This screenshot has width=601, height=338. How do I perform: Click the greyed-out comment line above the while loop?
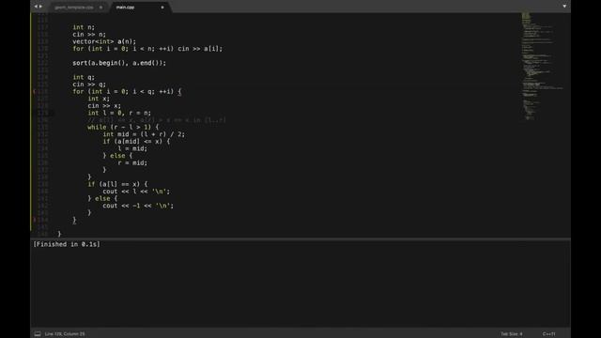click(x=157, y=120)
